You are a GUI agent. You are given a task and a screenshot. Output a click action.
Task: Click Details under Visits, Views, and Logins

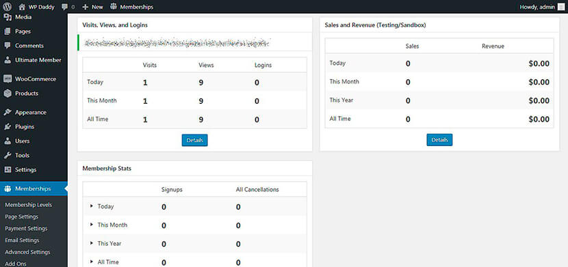(x=194, y=140)
